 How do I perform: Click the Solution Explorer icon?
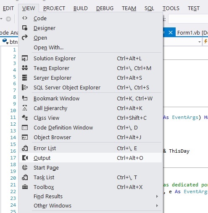click(25, 58)
